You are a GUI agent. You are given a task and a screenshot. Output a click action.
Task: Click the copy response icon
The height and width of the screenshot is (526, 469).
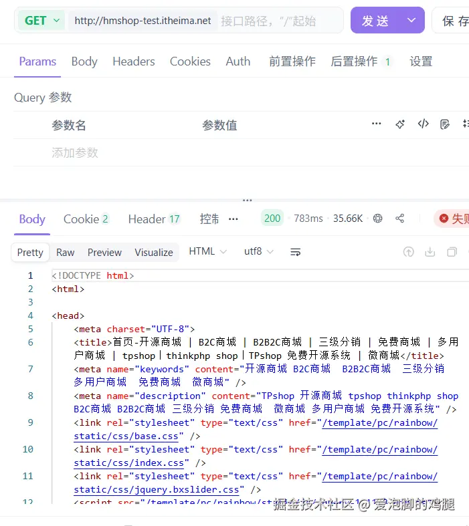pos(452,252)
